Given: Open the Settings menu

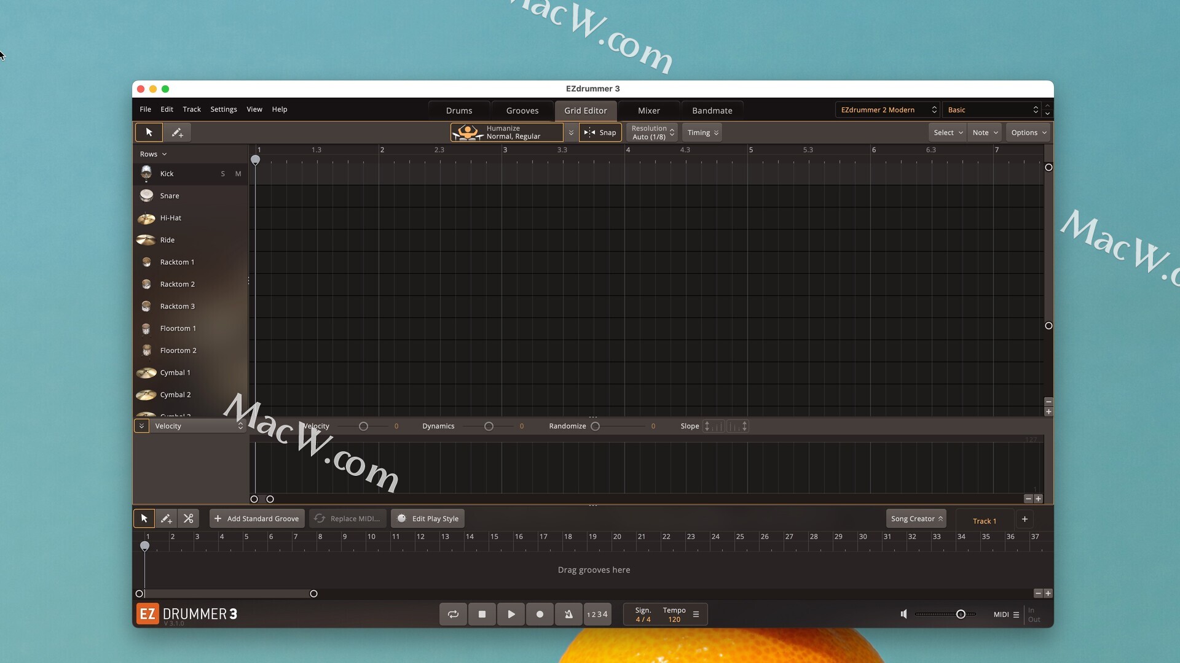Looking at the screenshot, I should pos(224,109).
